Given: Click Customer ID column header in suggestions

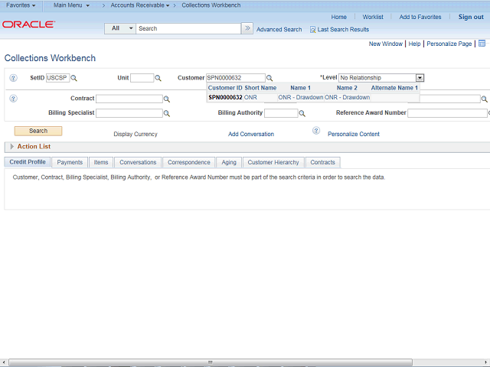Looking at the screenshot, I should pos(225,88).
